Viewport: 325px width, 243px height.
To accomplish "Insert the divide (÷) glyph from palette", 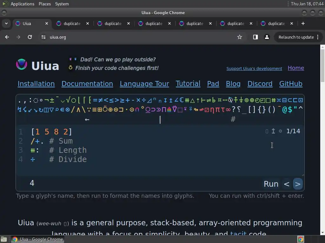I will pos(144,100).
